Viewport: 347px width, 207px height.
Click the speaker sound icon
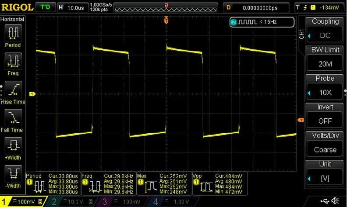click(x=335, y=201)
